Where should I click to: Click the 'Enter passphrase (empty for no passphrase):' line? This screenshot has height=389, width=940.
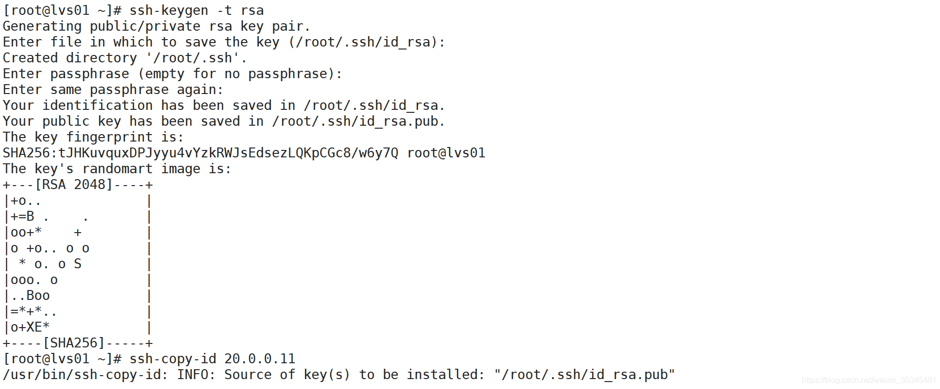(172, 74)
